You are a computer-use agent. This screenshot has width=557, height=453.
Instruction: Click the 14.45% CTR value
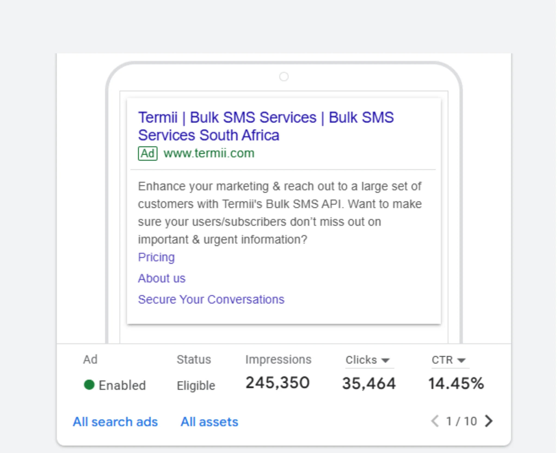tap(456, 383)
